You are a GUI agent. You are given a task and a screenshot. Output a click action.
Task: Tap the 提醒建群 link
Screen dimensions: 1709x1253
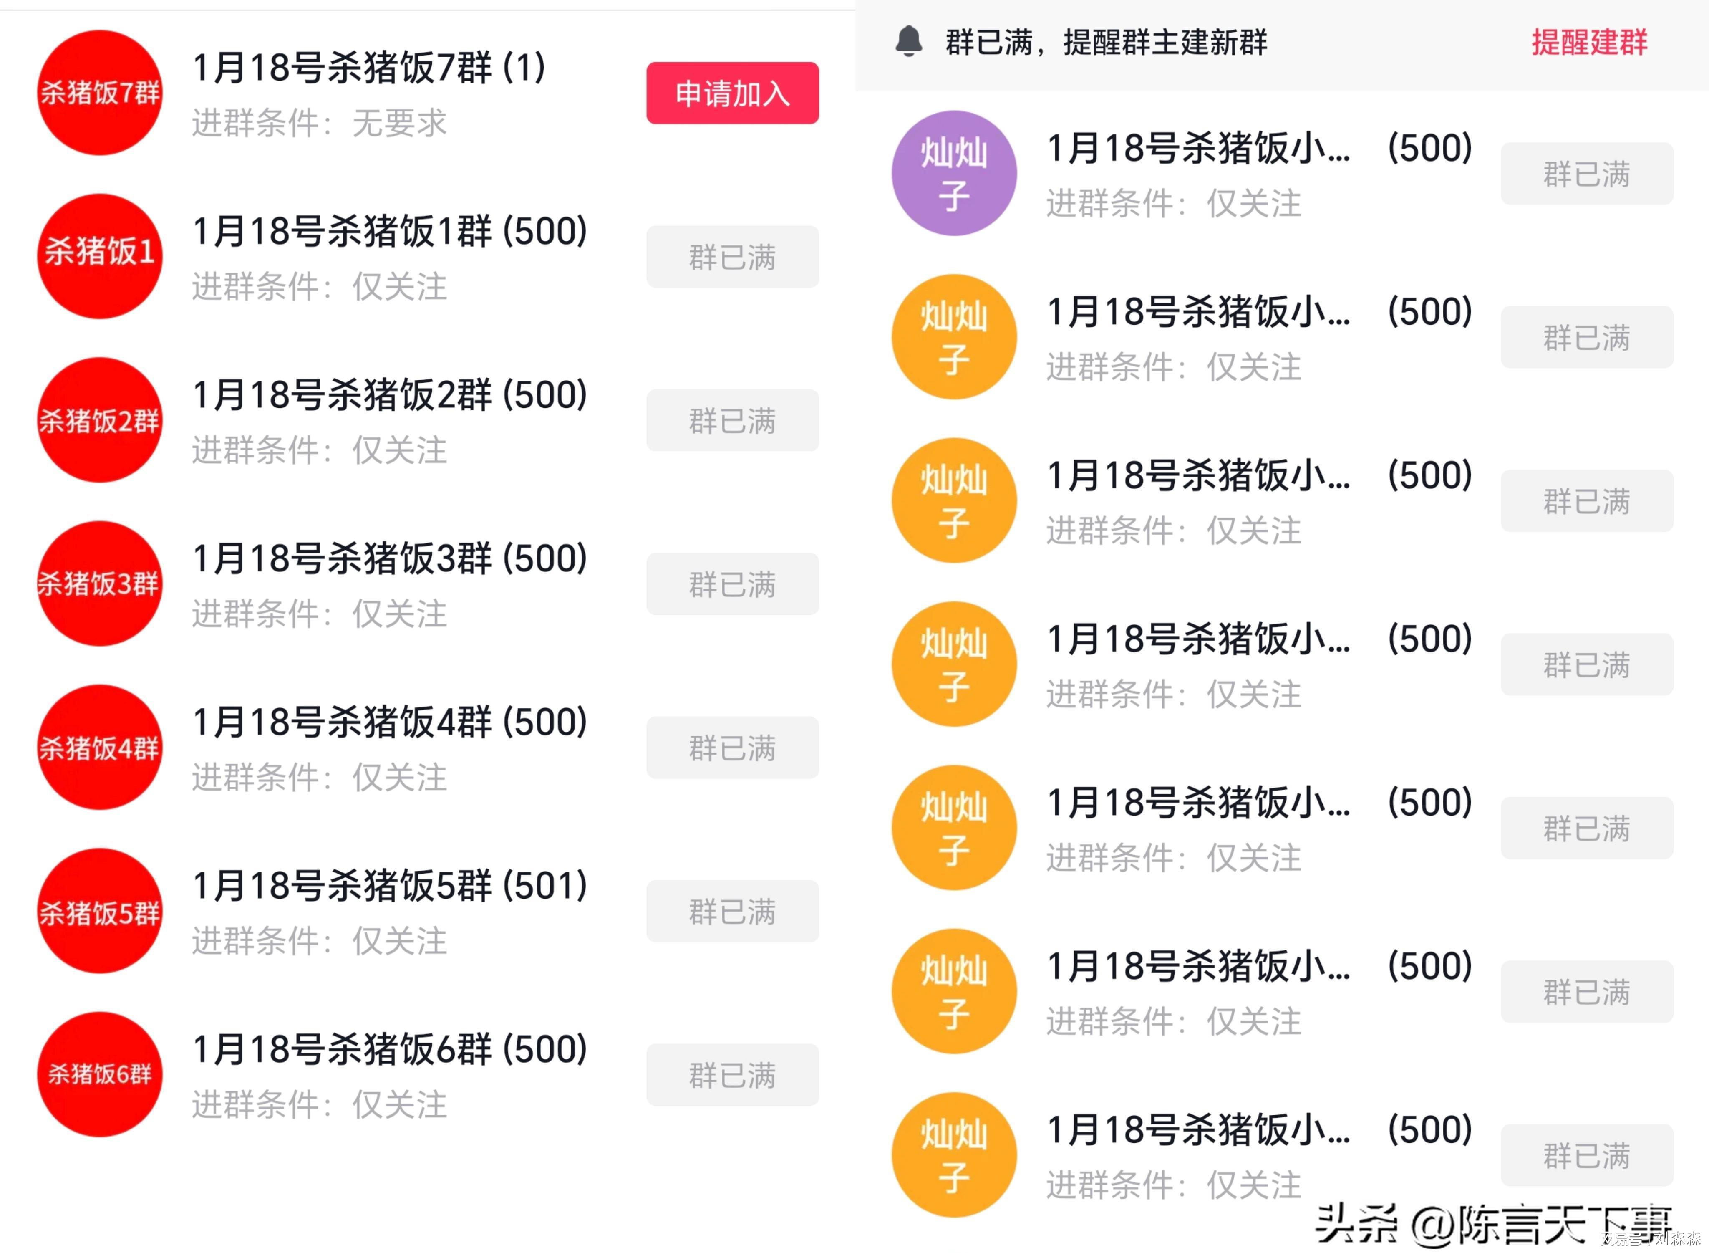tap(1589, 43)
